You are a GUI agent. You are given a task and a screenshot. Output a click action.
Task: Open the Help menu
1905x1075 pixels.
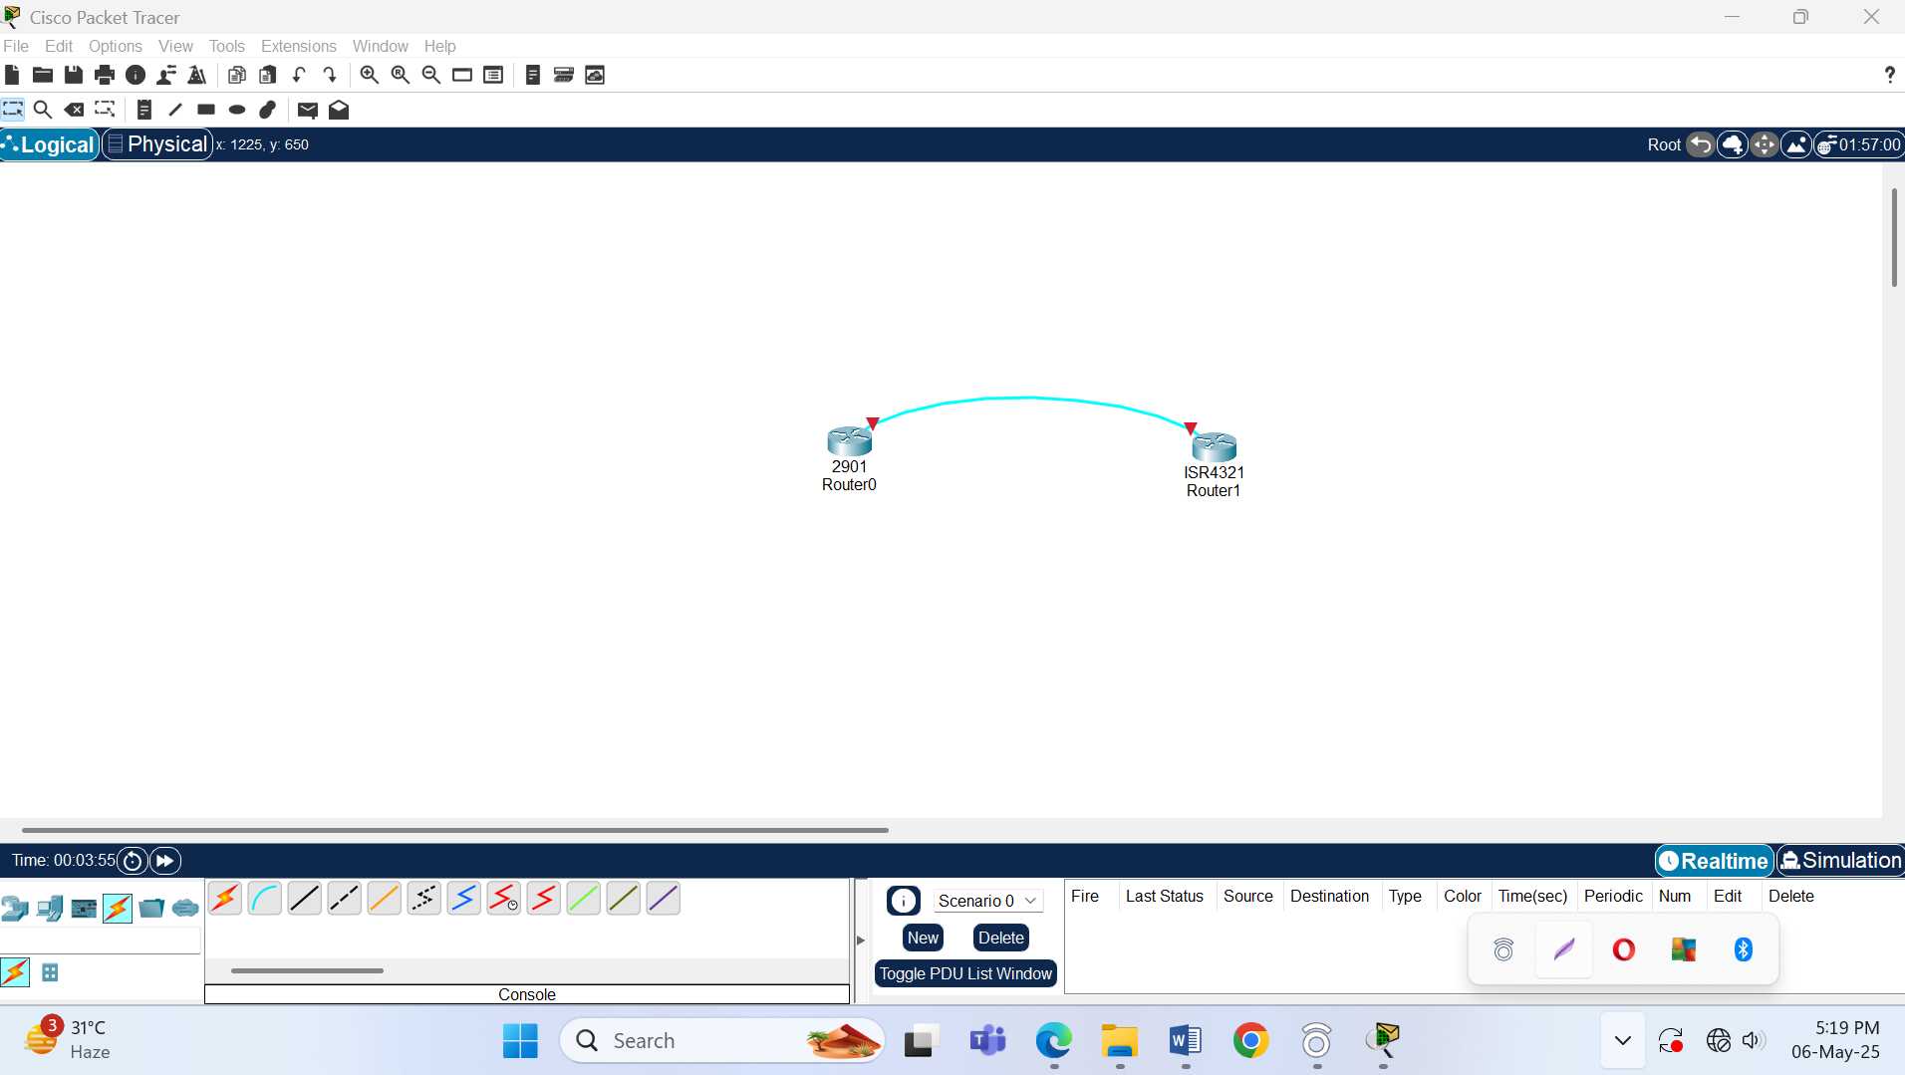tap(439, 46)
